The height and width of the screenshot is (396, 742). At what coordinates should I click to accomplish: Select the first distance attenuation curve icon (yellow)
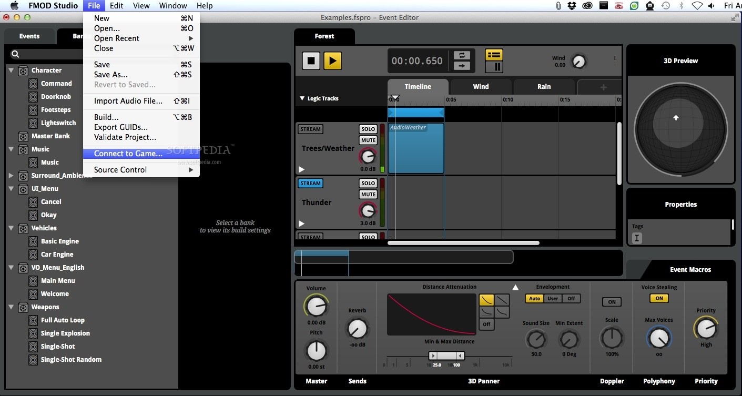click(486, 300)
